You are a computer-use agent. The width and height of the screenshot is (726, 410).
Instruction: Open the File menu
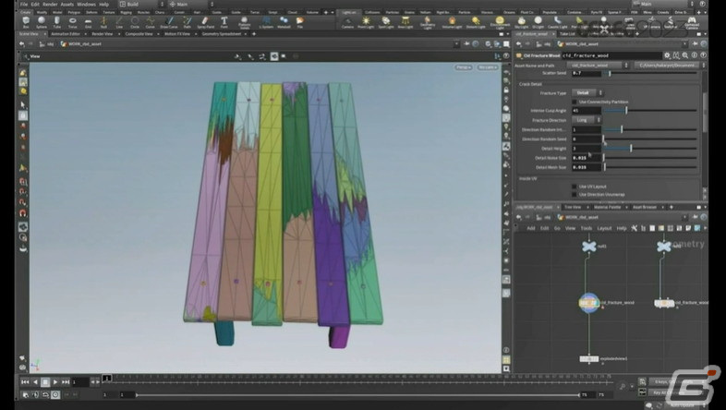pos(24,5)
